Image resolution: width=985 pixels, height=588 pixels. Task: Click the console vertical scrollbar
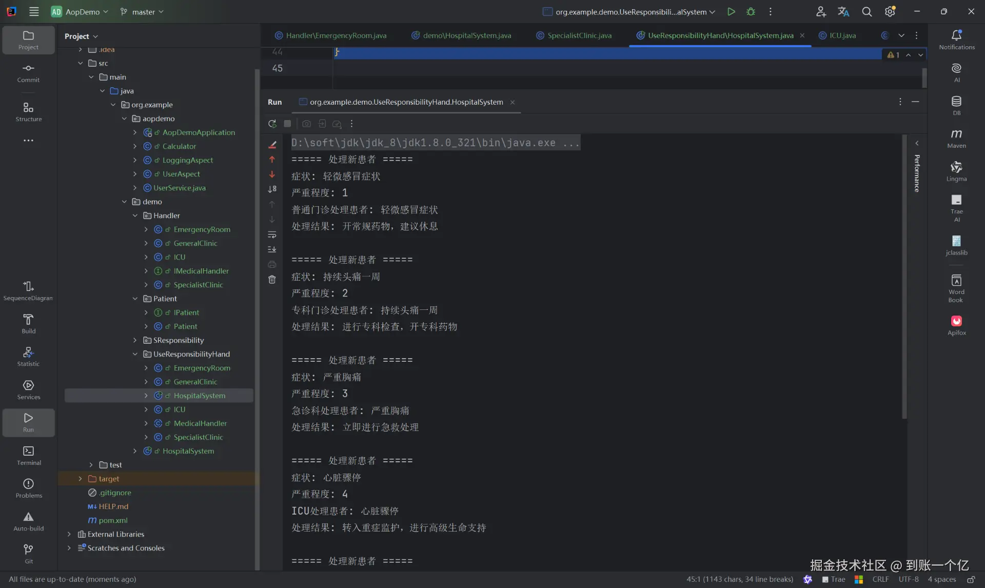point(904,277)
